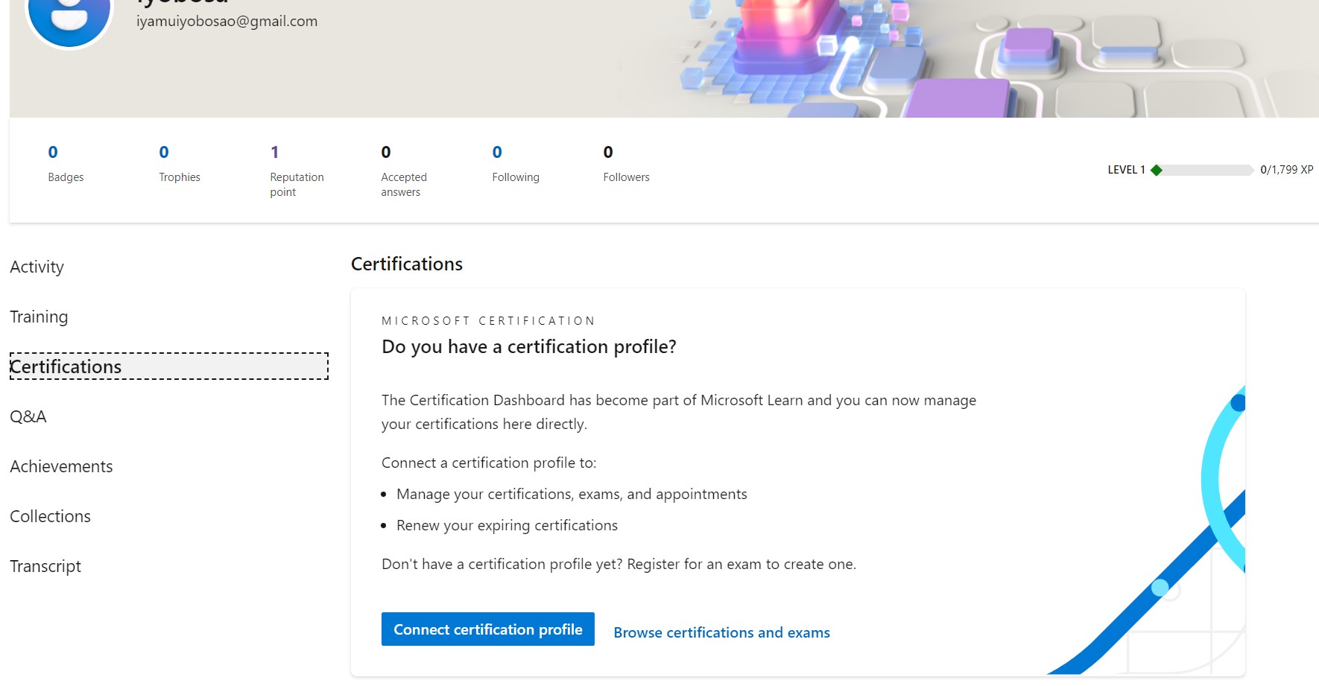Click the 0/1,799 XP text

(x=1287, y=170)
